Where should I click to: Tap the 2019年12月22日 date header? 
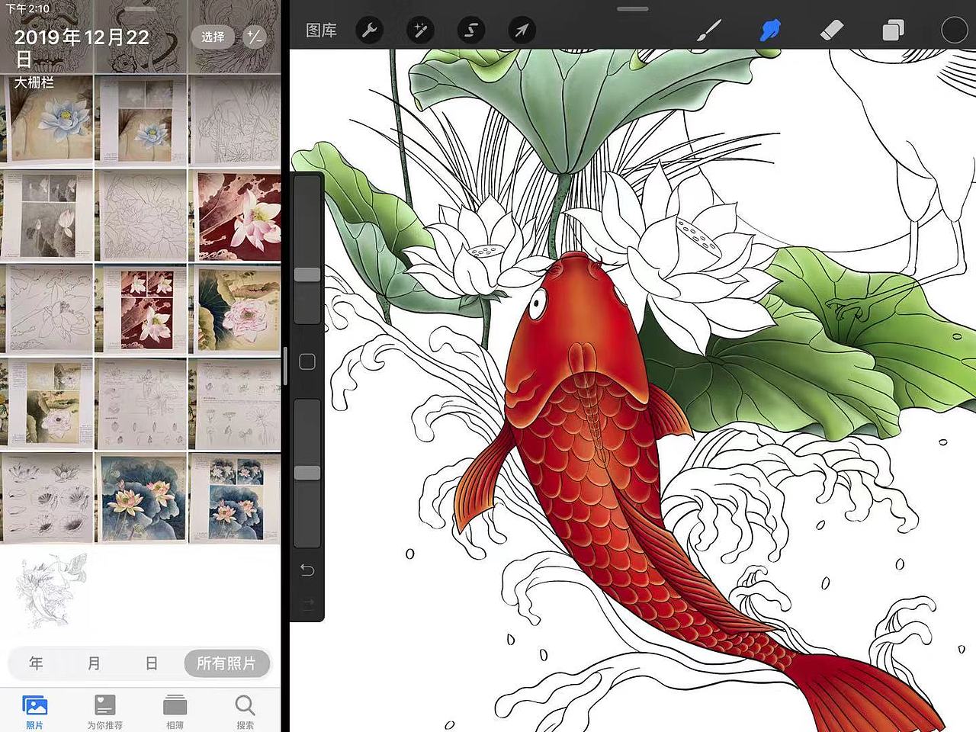pos(82,47)
